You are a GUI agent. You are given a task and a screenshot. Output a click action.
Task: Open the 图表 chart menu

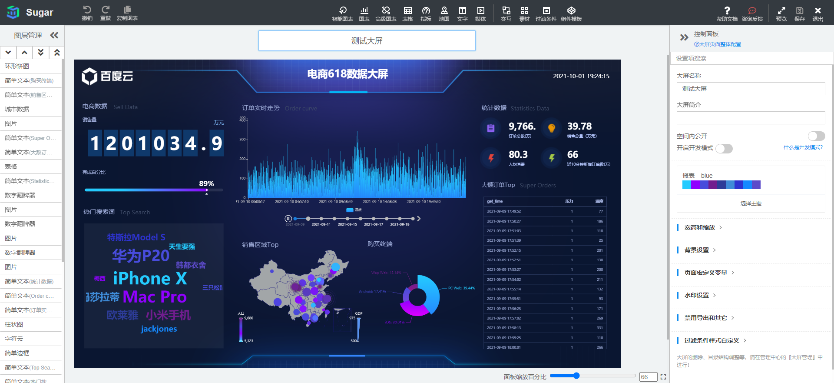pos(364,13)
